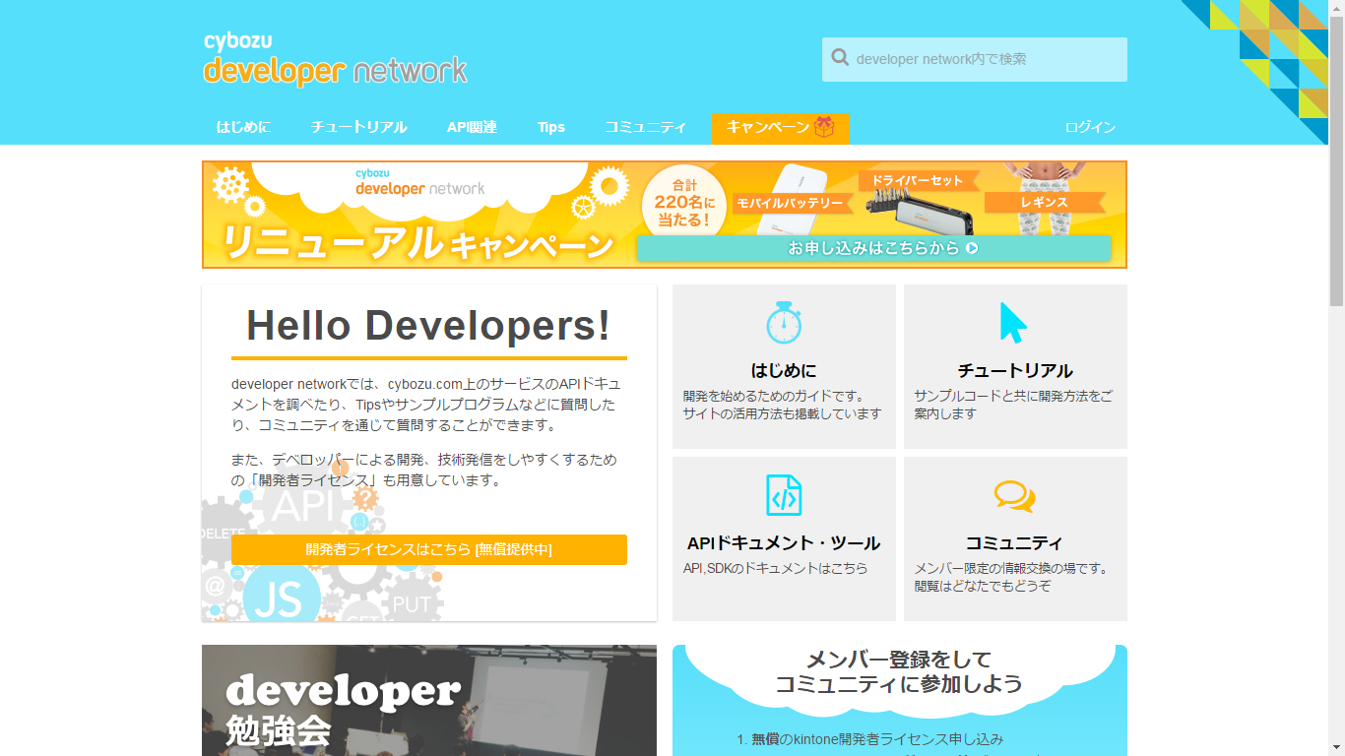Image resolution: width=1345 pixels, height=756 pixels.
Task: Click the page vertical scrollbar thumb
Action: tap(1336, 162)
